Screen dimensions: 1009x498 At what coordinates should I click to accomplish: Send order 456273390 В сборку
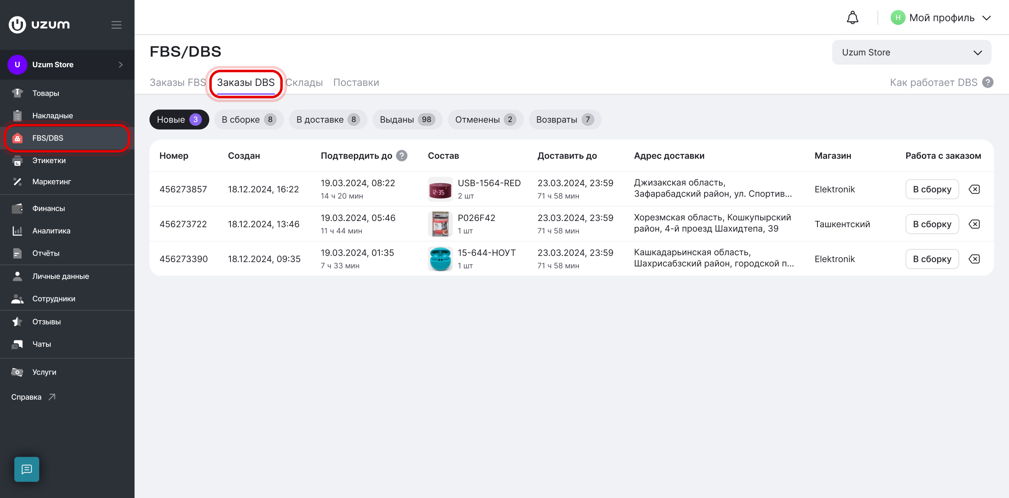pyautogui.click(x=932, y=259)
